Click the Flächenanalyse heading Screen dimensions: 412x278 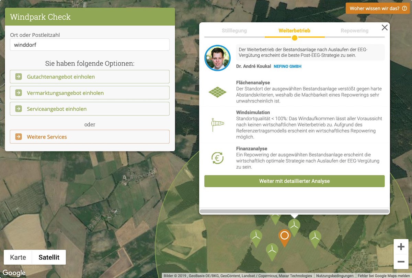pyautogui.click(x=253, y=83)
